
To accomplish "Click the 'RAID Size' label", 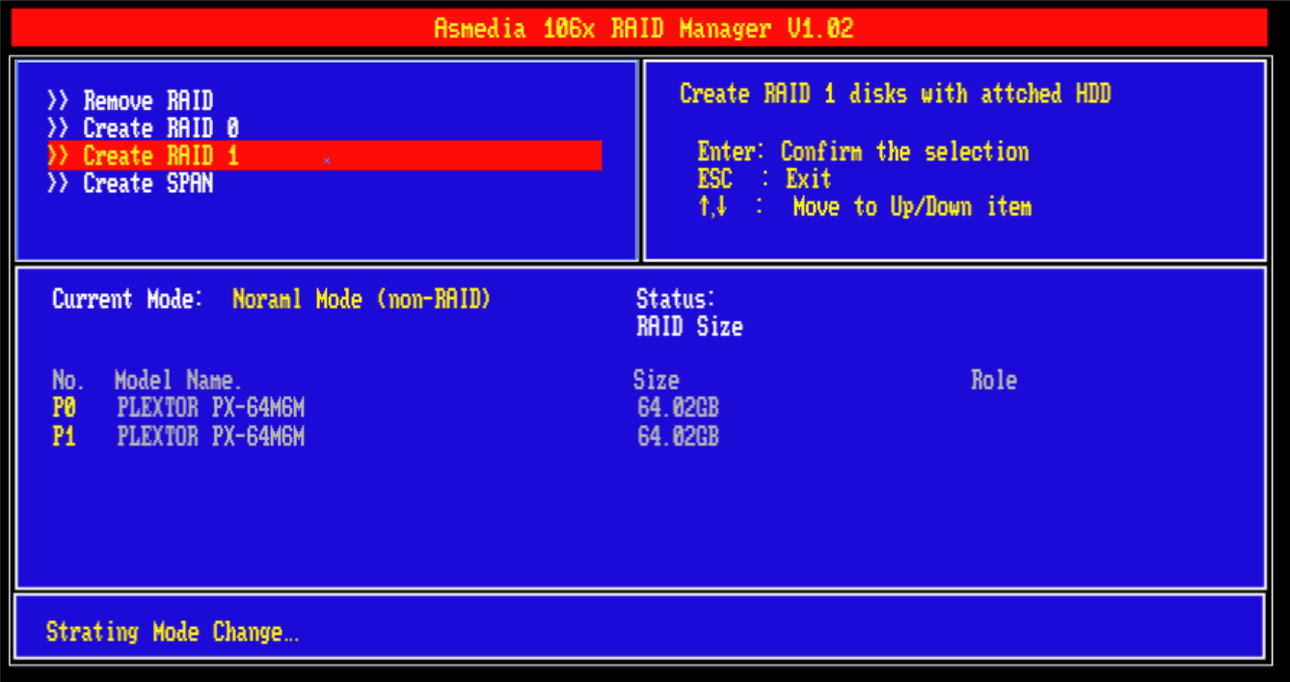I will [689, 327].
